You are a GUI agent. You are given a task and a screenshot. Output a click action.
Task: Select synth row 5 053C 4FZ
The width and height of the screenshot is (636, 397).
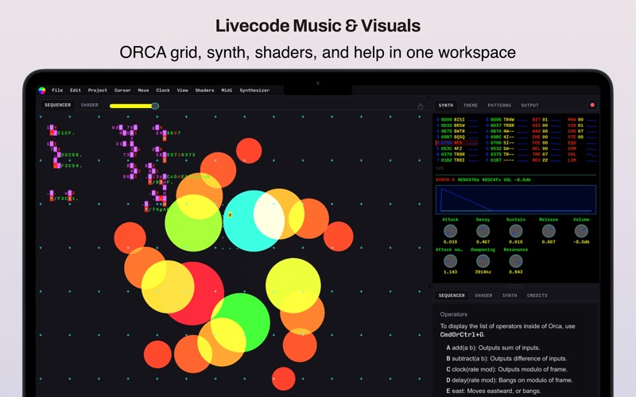click(x=457, y=148)
